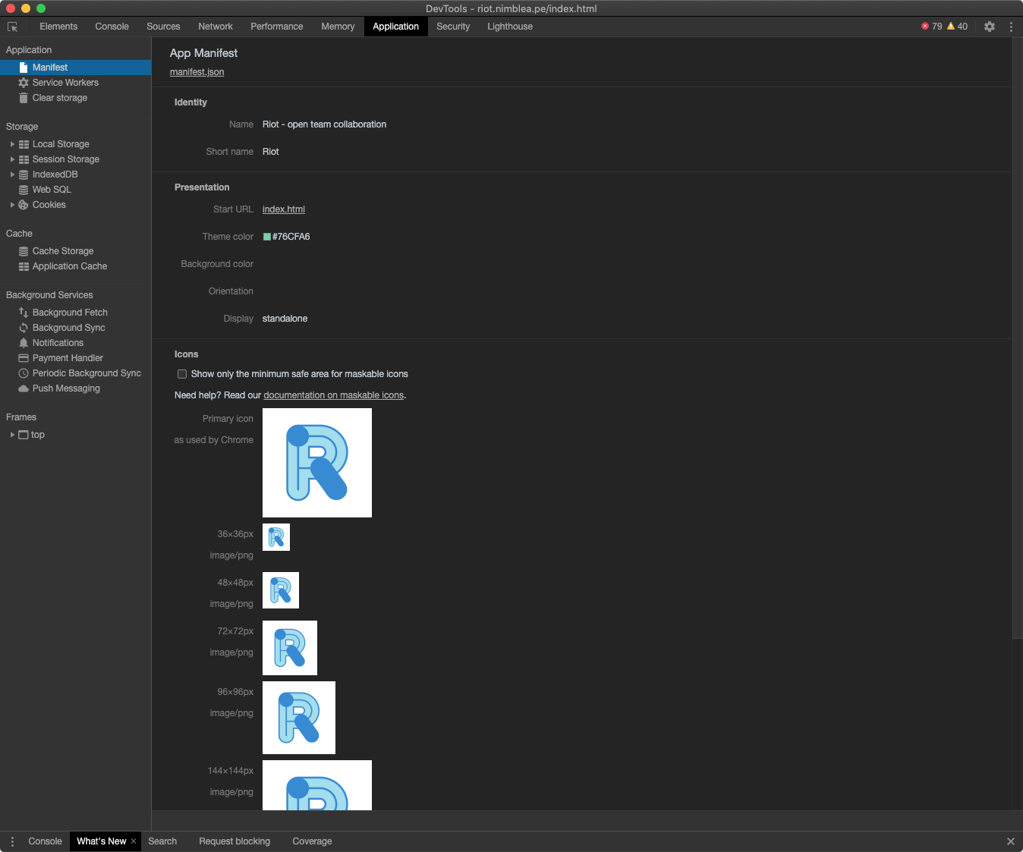Click the primary icon large thumbnail
The image size is (1023, 852).
click(317, 463)
